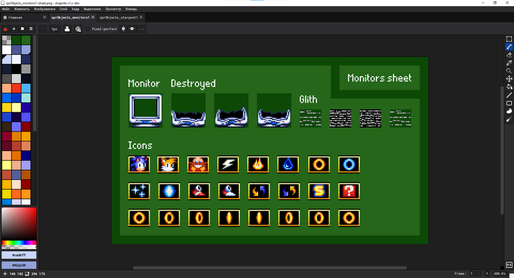Select the Rectangular Marquee tool
The image size is (514, 278).
coord(509,39)
